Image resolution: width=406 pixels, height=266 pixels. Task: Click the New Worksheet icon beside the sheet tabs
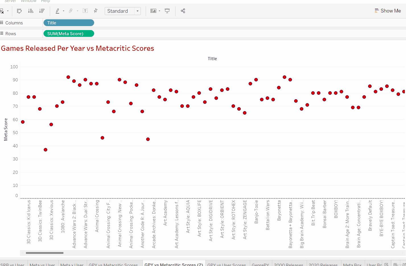coord(386,265)
